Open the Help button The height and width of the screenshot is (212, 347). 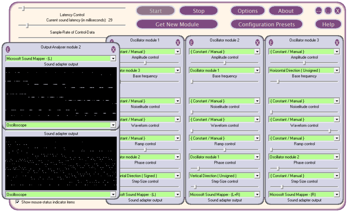tap(328, 24)
